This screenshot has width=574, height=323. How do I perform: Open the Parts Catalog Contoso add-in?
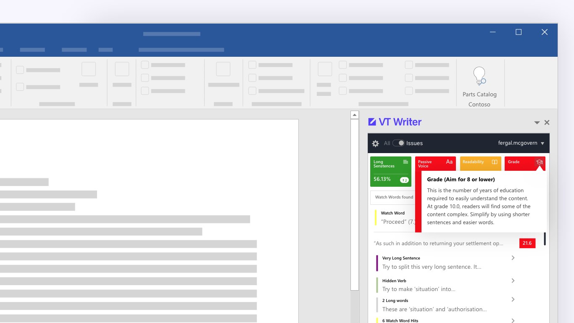(x=479, y=87)
